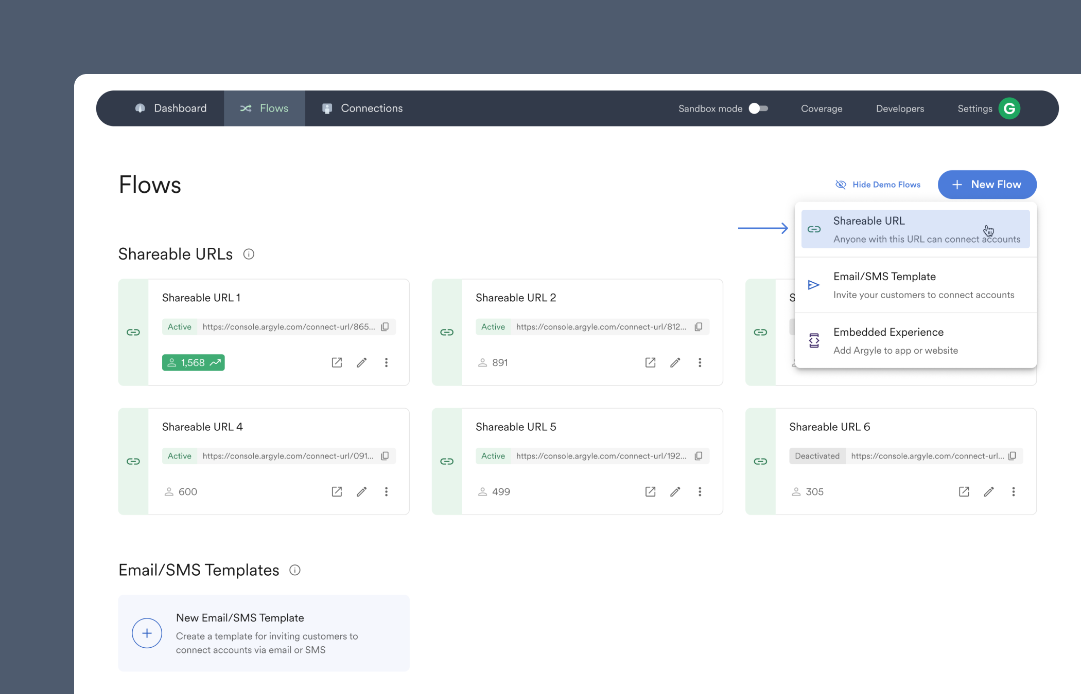Open three-dot menu on Shareable URL 1
The width and height of the screenshot is (1081, 694).
[x=386, y=362]
